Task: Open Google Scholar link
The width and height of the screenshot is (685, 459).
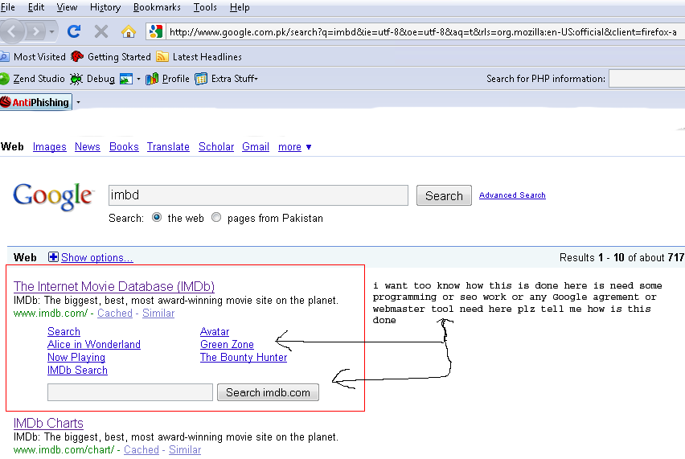Action: point(216,147)
